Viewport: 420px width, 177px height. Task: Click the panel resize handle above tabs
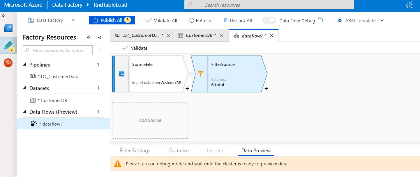coord(334,143)
